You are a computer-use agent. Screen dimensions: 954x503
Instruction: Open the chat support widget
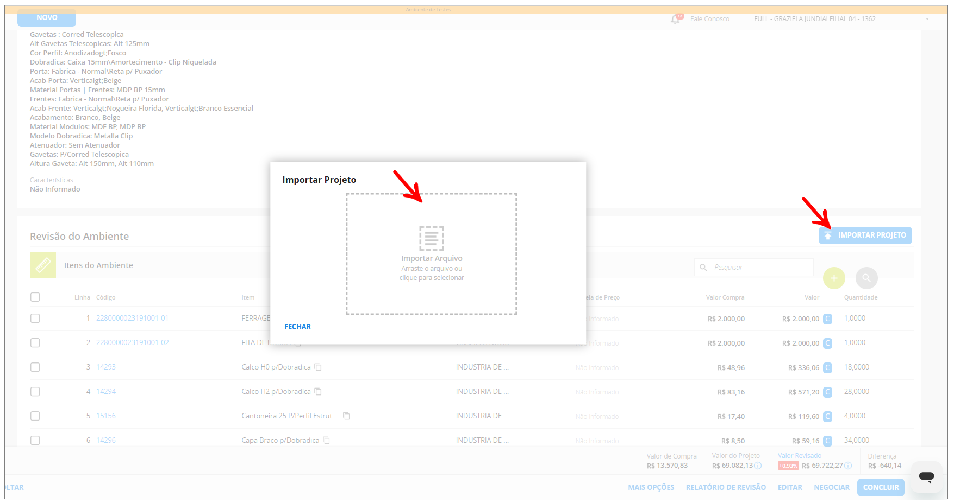(x=926, y=477)
